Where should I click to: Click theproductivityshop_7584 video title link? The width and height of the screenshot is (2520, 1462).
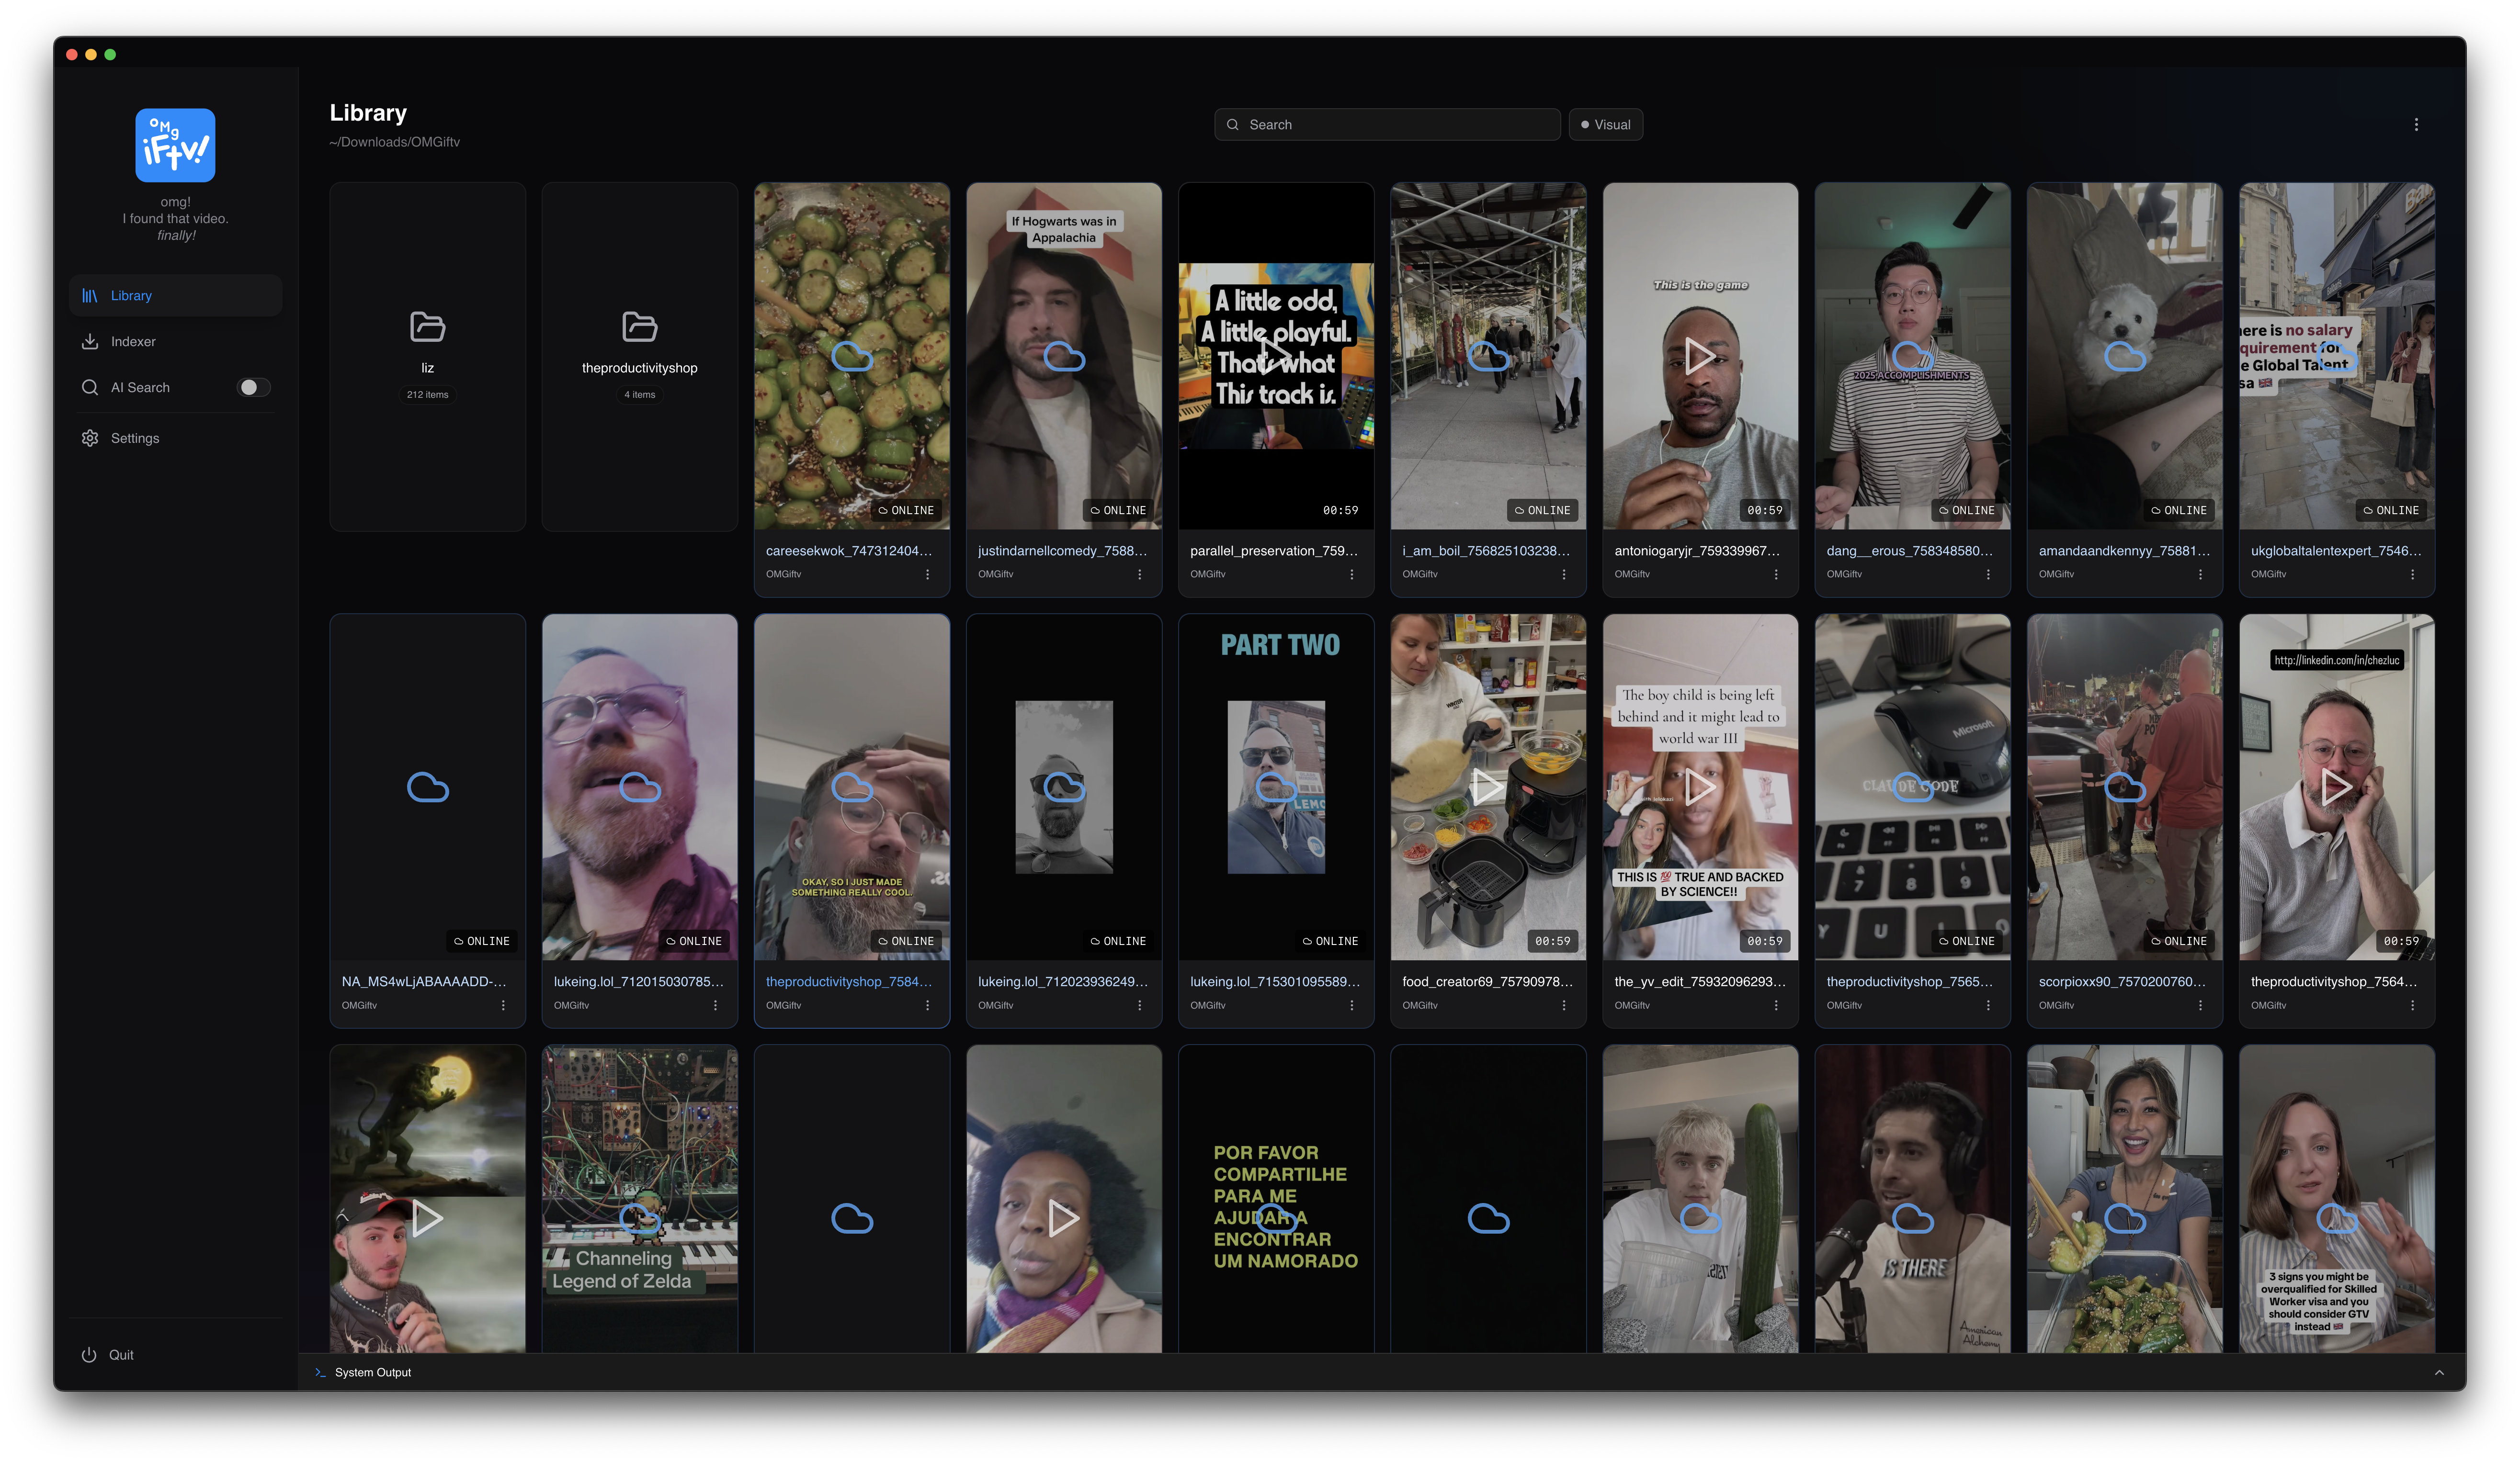pyautogui.click(x=848, y=982)
